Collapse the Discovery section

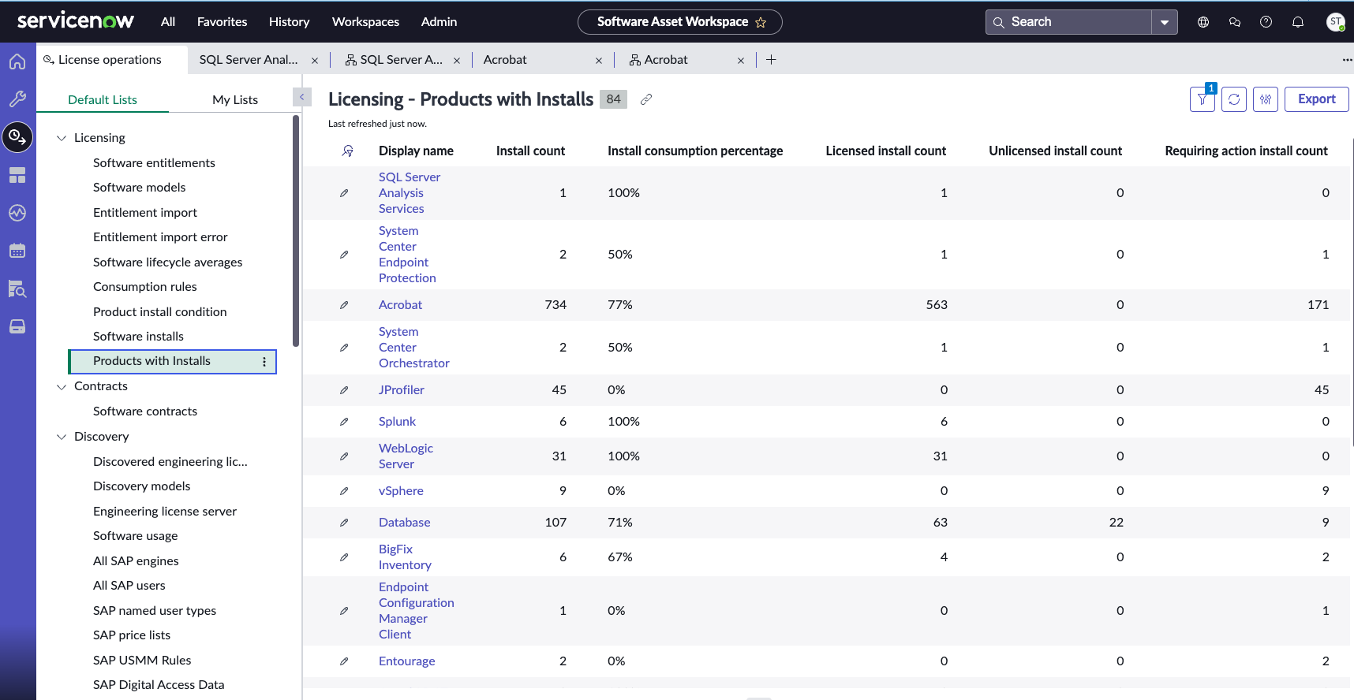point(62,437)
